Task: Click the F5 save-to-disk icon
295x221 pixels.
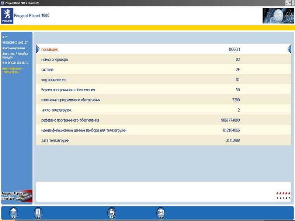Action: [x=112, y=213]
